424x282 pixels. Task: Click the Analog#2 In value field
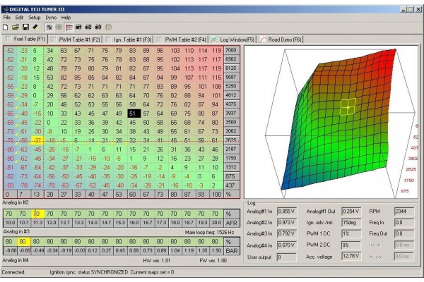[287, 223]
